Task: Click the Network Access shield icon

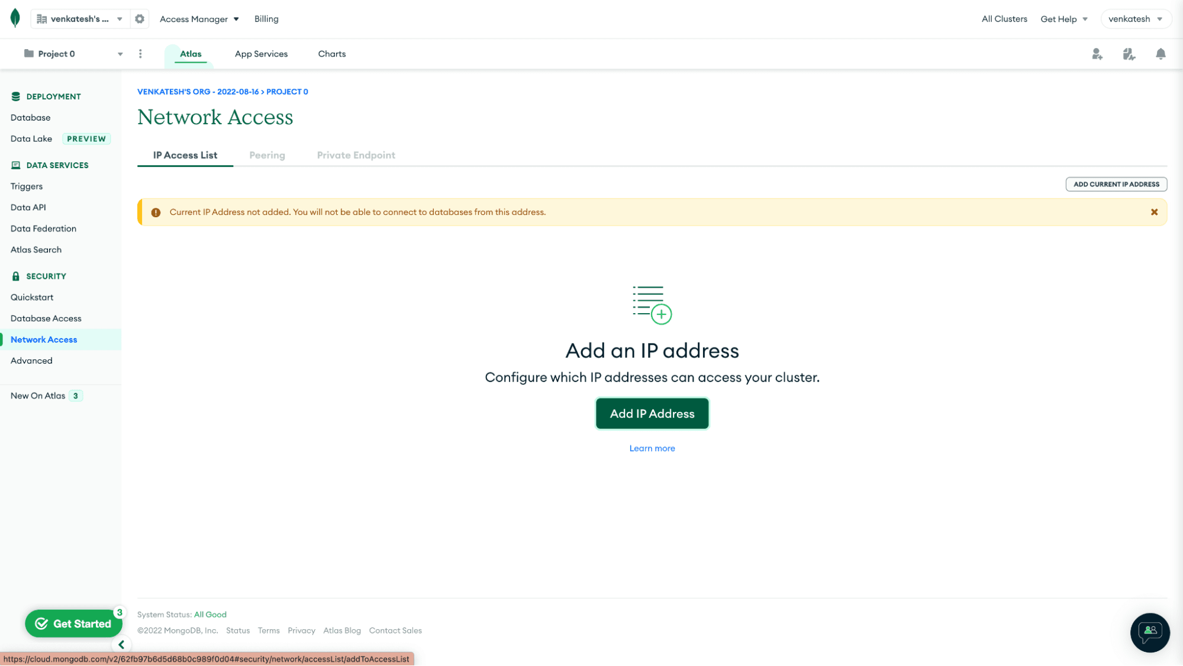Action: tap(15, 276)
